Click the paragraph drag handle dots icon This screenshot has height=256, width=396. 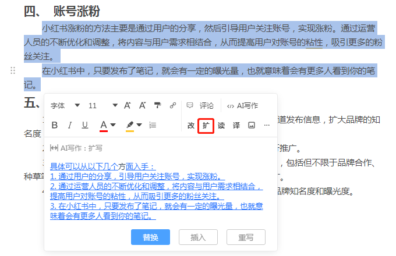pyautogui.click(x=13, y=70)
